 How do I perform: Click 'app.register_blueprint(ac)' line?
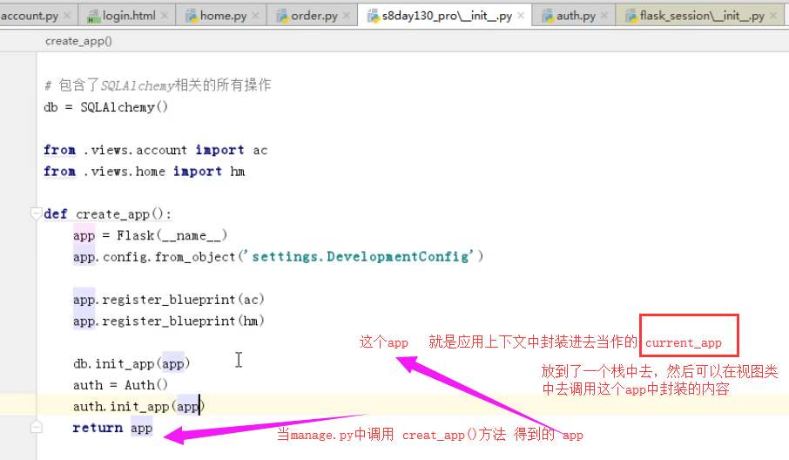169,300
